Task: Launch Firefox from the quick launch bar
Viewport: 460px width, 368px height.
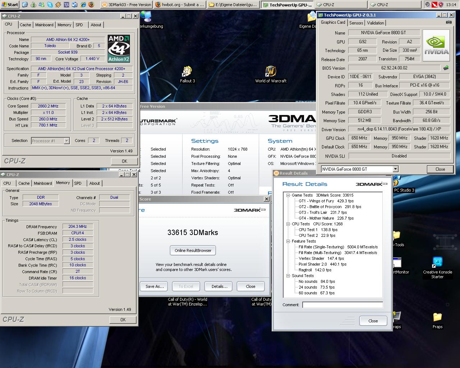Action: click(x=91, y=5)
